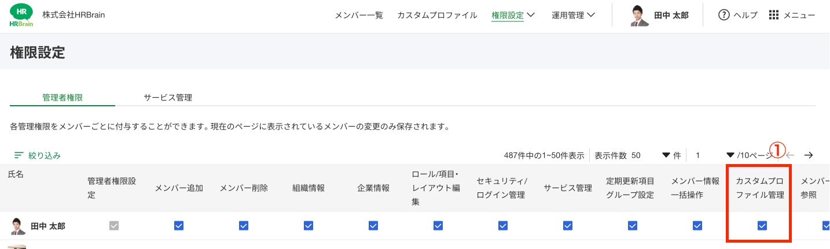Viewport: 830px width, 249px height.
Task: Select the 管理者権限 tab
Action: tap(63, 98)
